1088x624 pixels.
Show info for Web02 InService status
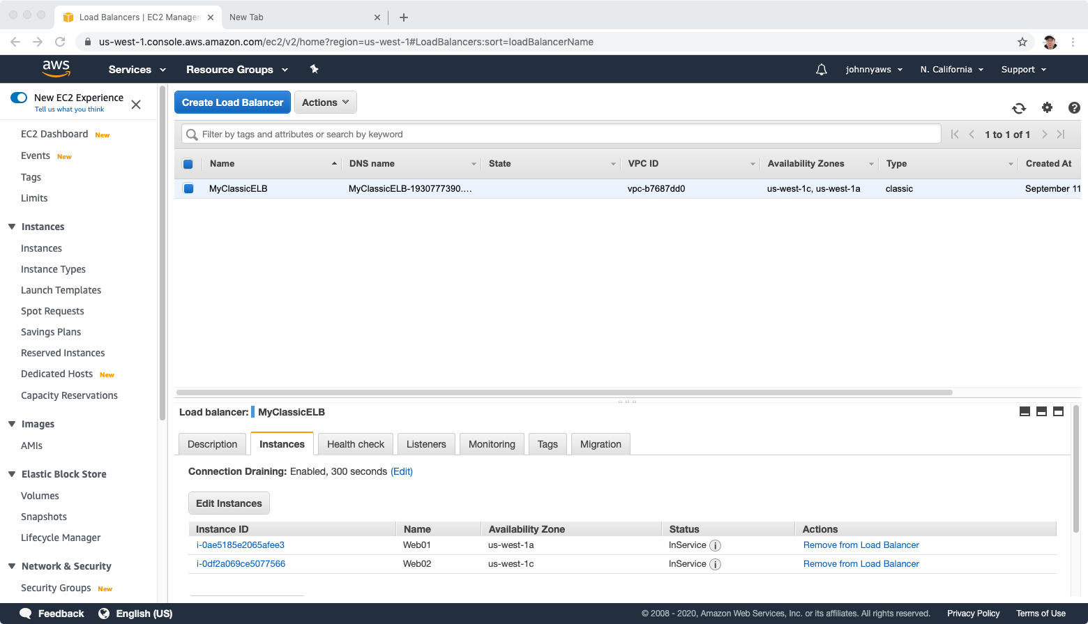[x=715, y=564]
